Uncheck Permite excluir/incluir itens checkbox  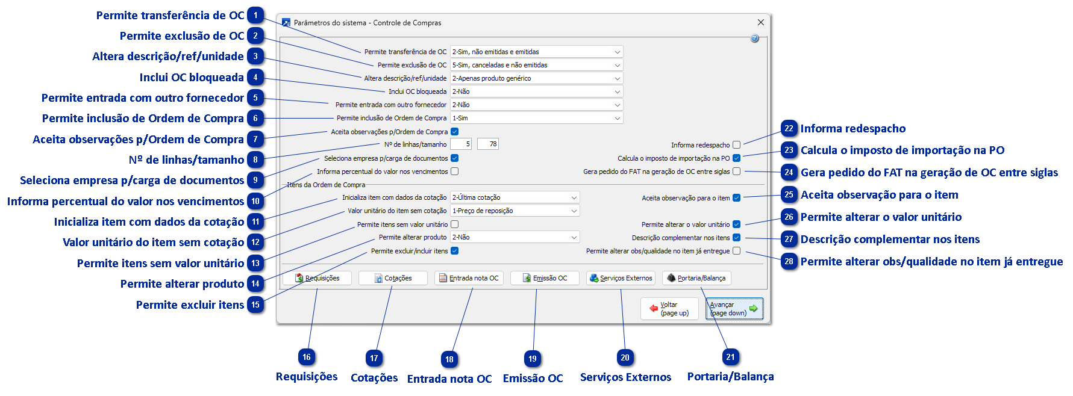pos(455,251)
